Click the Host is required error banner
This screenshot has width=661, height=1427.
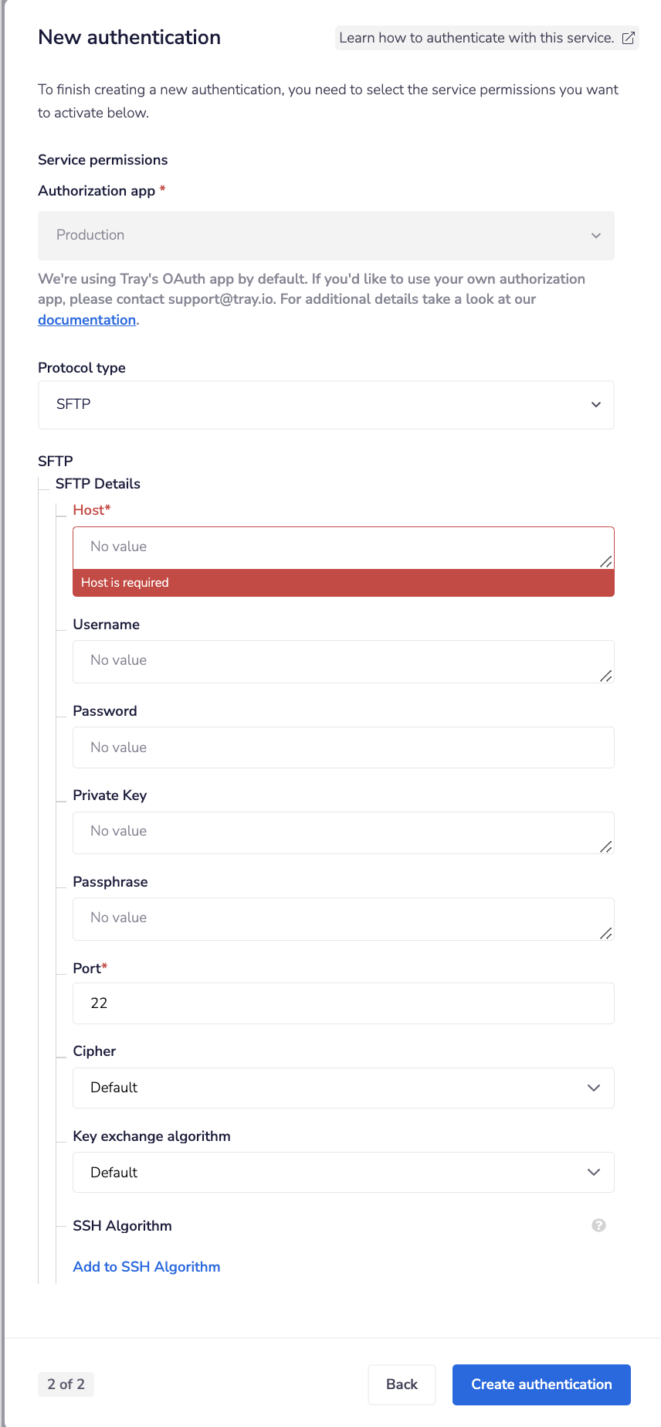343,582
